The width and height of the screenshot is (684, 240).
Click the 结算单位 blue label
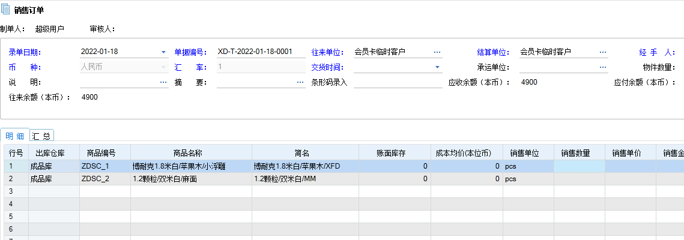pos(494,52)
